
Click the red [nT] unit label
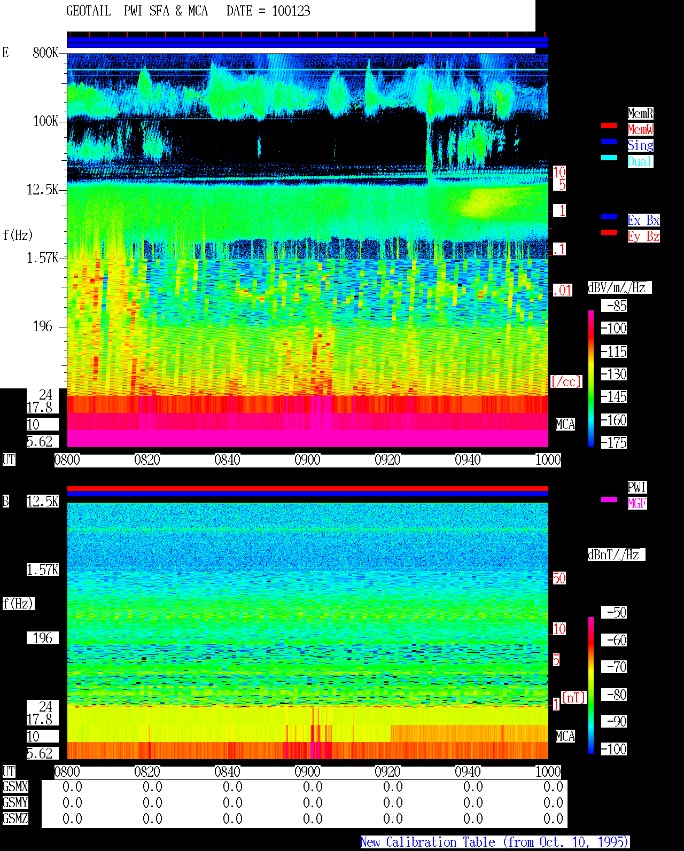[x=574, y=698]
